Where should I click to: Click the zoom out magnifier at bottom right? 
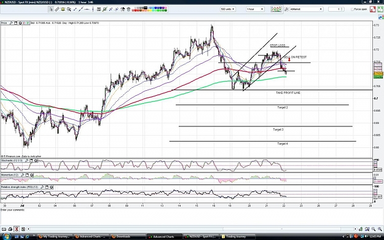tap(374, 229)
